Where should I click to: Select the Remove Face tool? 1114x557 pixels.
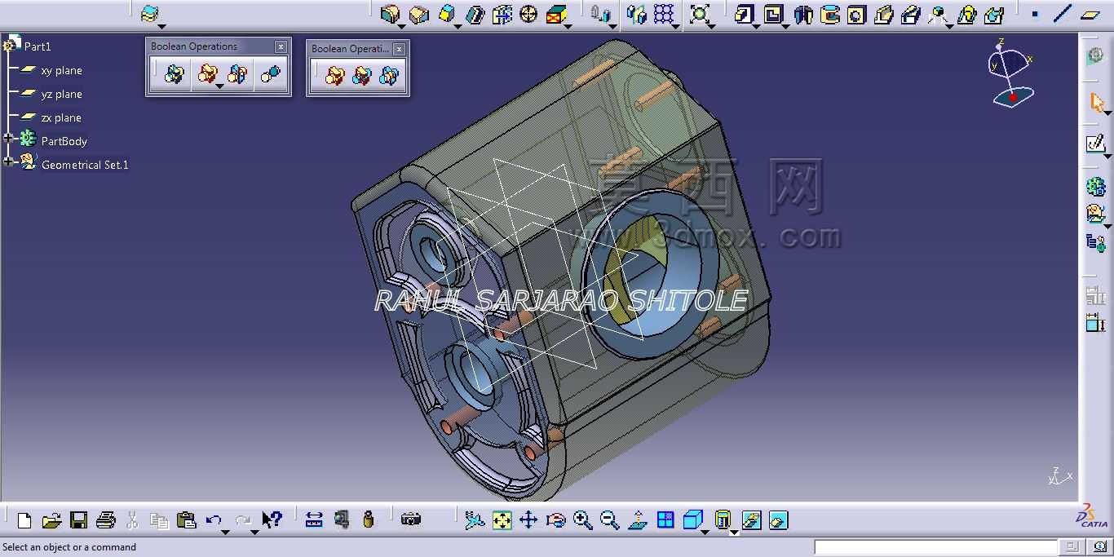coord(556,14)
